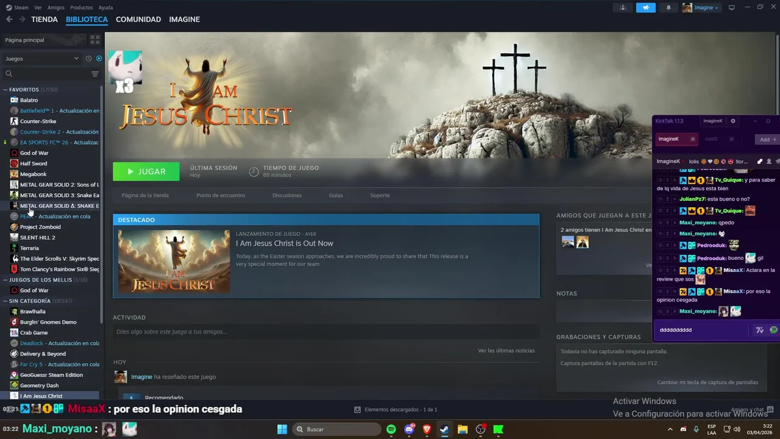Open the Página de la tienda tab
Screen dimensions: 780x439
145,195
